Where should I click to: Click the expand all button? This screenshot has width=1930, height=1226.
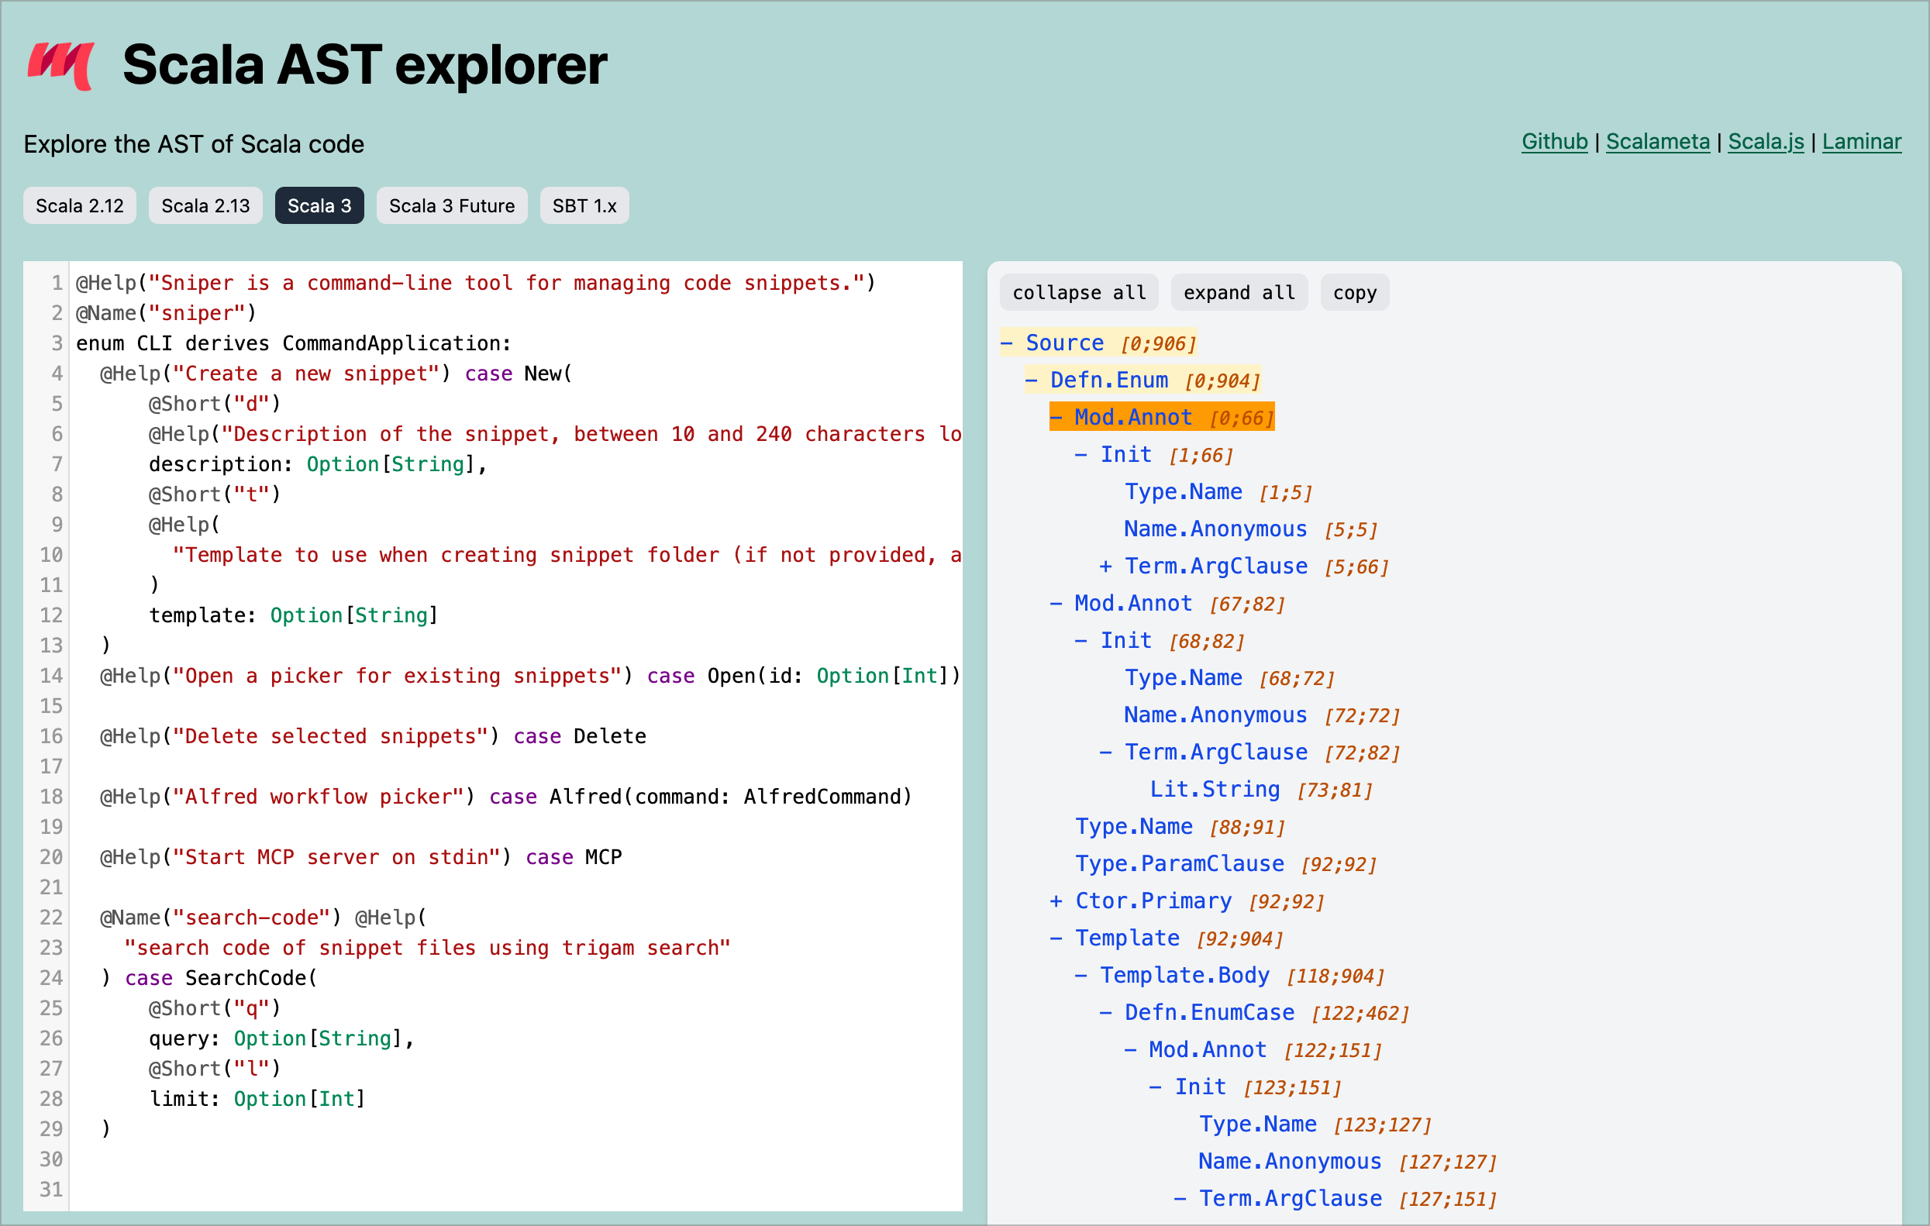(1239, 291)
